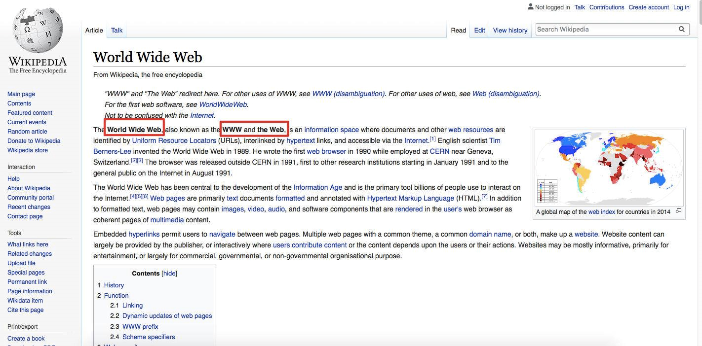This screenshot has height=346, width=702.
Task: Open the Wikidata item link
Action: (25, 301)
